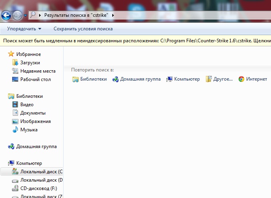The height and width of the screenshot is (198, 271).
Task: Open Недавние места
Action: click(38, 71)
